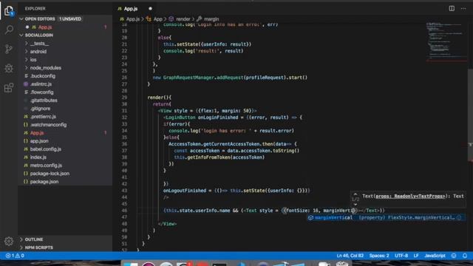
Task: Select App.js under Open Editors
Action: point(44,27)
